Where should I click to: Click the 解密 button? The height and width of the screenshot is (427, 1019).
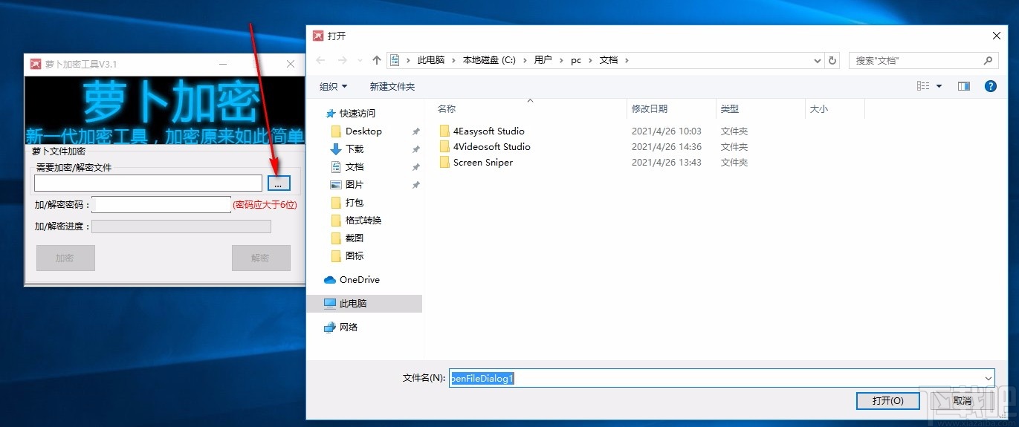pyautogui.click(x=261, y=258)
